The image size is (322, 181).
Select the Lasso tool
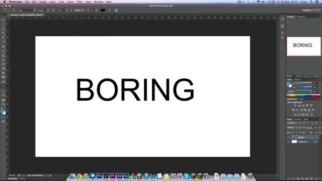point(3,29)
